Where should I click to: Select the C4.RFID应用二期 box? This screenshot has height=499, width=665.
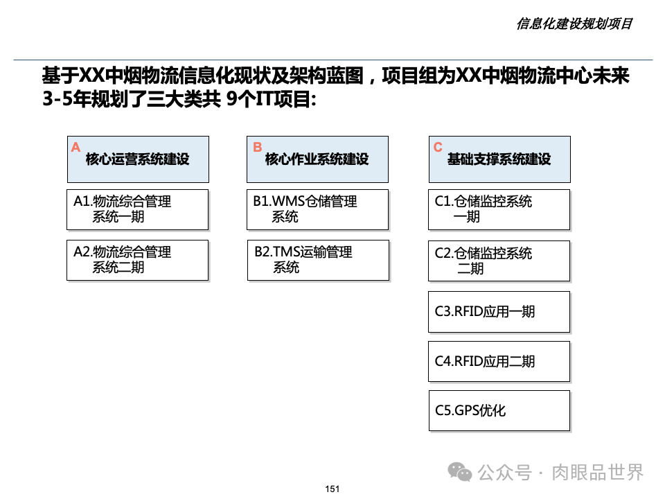(499, 362)
